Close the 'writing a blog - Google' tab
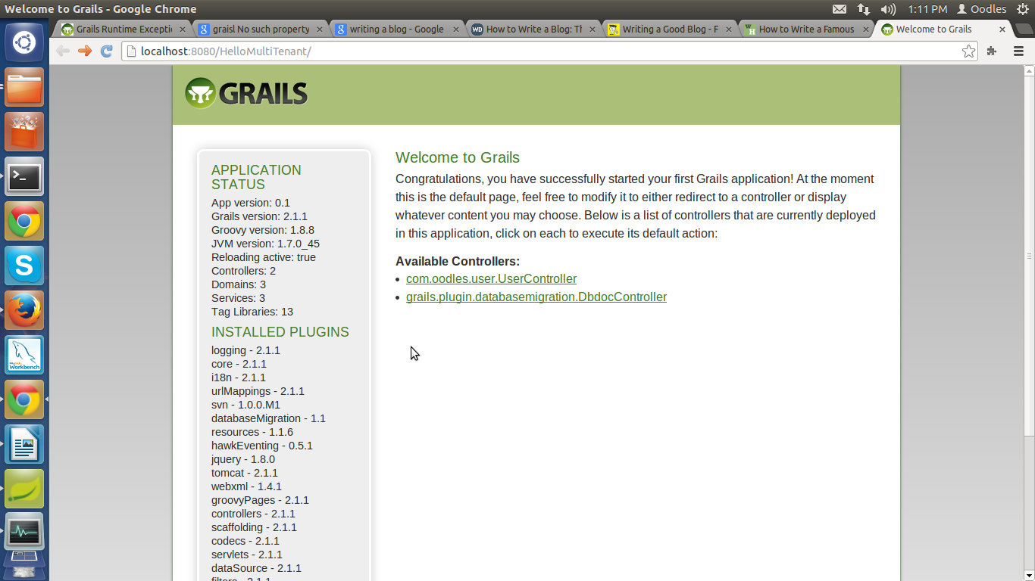The image size is (1035, 581). point(455,30)
